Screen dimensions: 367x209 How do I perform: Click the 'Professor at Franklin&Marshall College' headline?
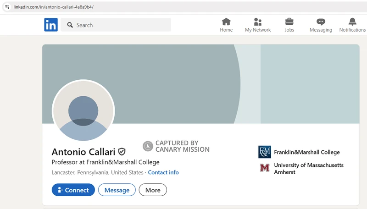(106, 162)
